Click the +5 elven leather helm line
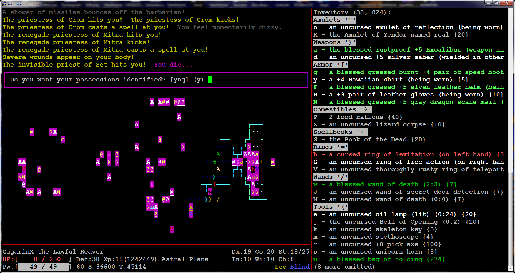Viewport: 515px width, 273px height. (x=409, y=87)
